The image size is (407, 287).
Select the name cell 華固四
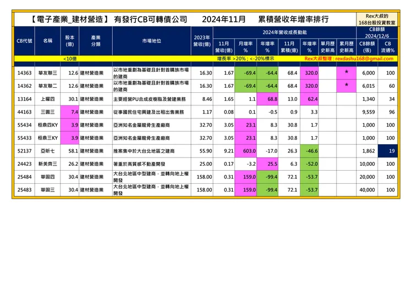click(x=47, y=177)
